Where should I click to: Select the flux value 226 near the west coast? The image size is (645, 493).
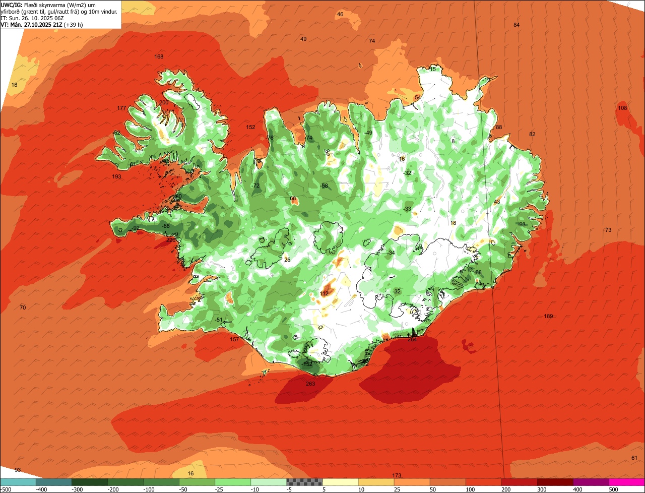pos(171,240)
